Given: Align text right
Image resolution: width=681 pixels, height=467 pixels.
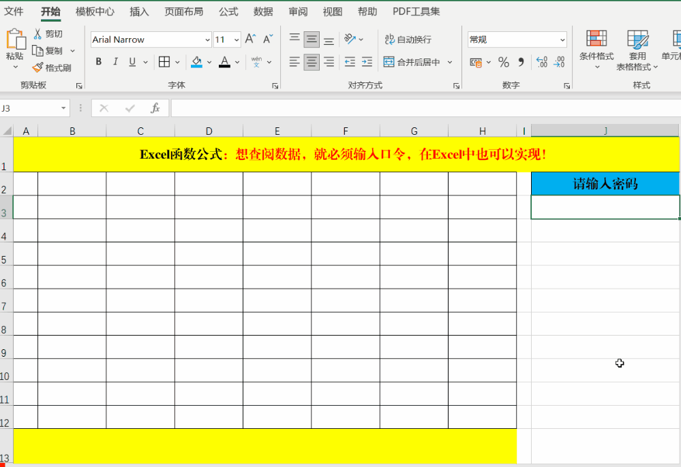Looking at the screenshot, I should tap(329, 62).
